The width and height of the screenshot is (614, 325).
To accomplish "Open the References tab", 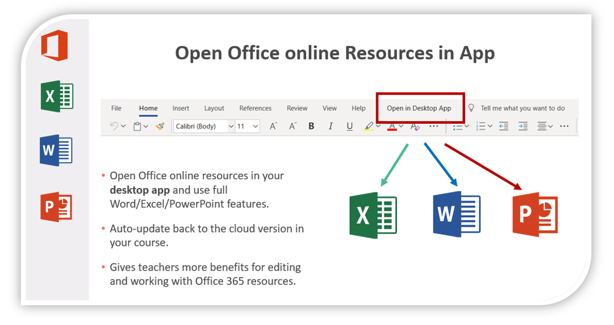I will (255, 108).
